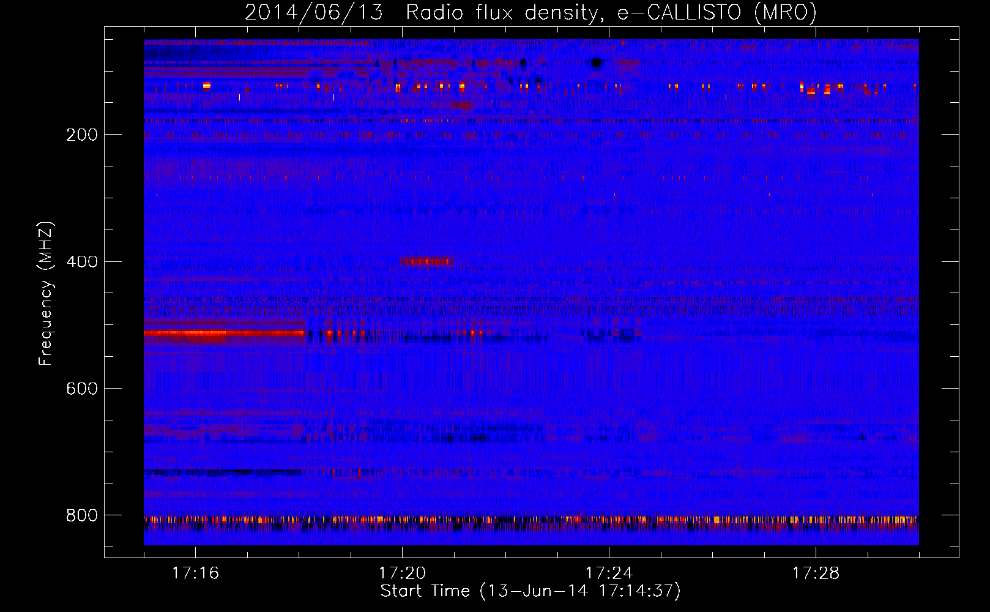Click the 17:28 time tick label
This screenshot has width=990, height=612.
tap(816, 573)
